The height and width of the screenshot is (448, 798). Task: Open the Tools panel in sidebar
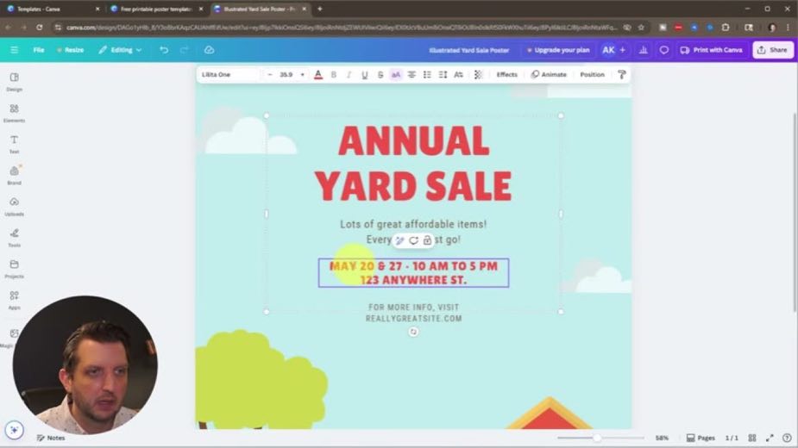pos(15,238)
